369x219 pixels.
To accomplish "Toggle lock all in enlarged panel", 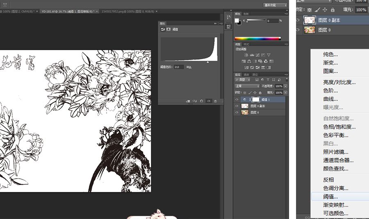I will [x=333, y=10].
